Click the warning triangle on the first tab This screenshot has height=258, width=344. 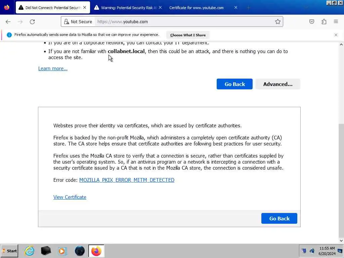pyautogui.click(x=21, y=7)
